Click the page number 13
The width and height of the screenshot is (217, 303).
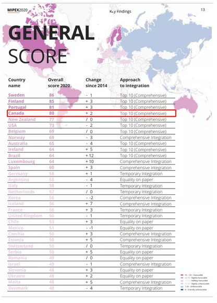[203, 9]
